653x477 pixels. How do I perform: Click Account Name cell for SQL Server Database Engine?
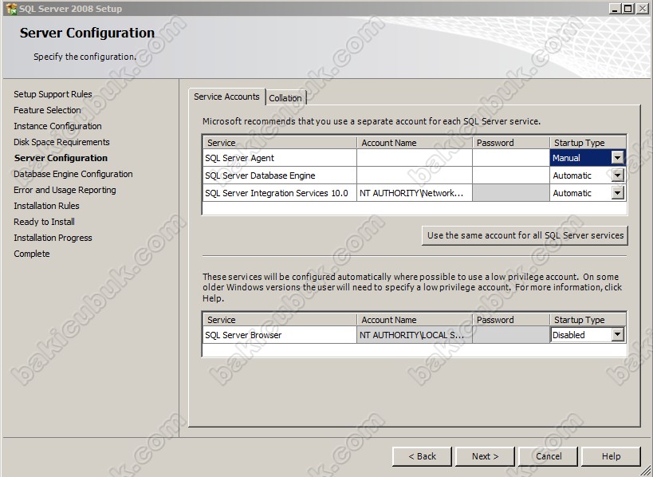point(415,175)
